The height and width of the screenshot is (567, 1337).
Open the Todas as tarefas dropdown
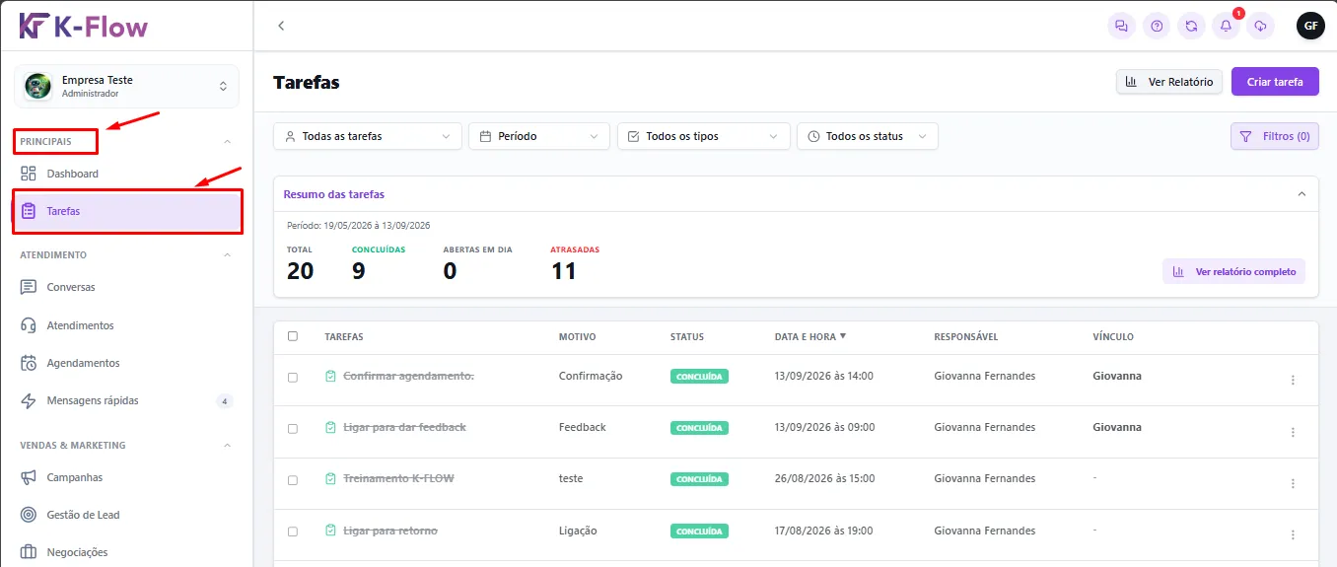pyautogui.click(x=367, y=136)
